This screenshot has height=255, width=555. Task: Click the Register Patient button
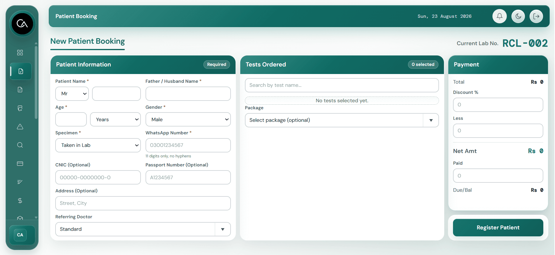[x=498, y=228]
